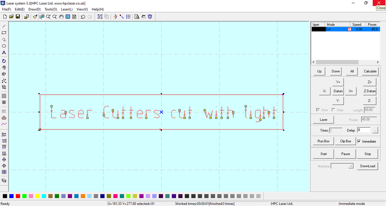Click the zoom in magnifier icon

coord(48,17)
